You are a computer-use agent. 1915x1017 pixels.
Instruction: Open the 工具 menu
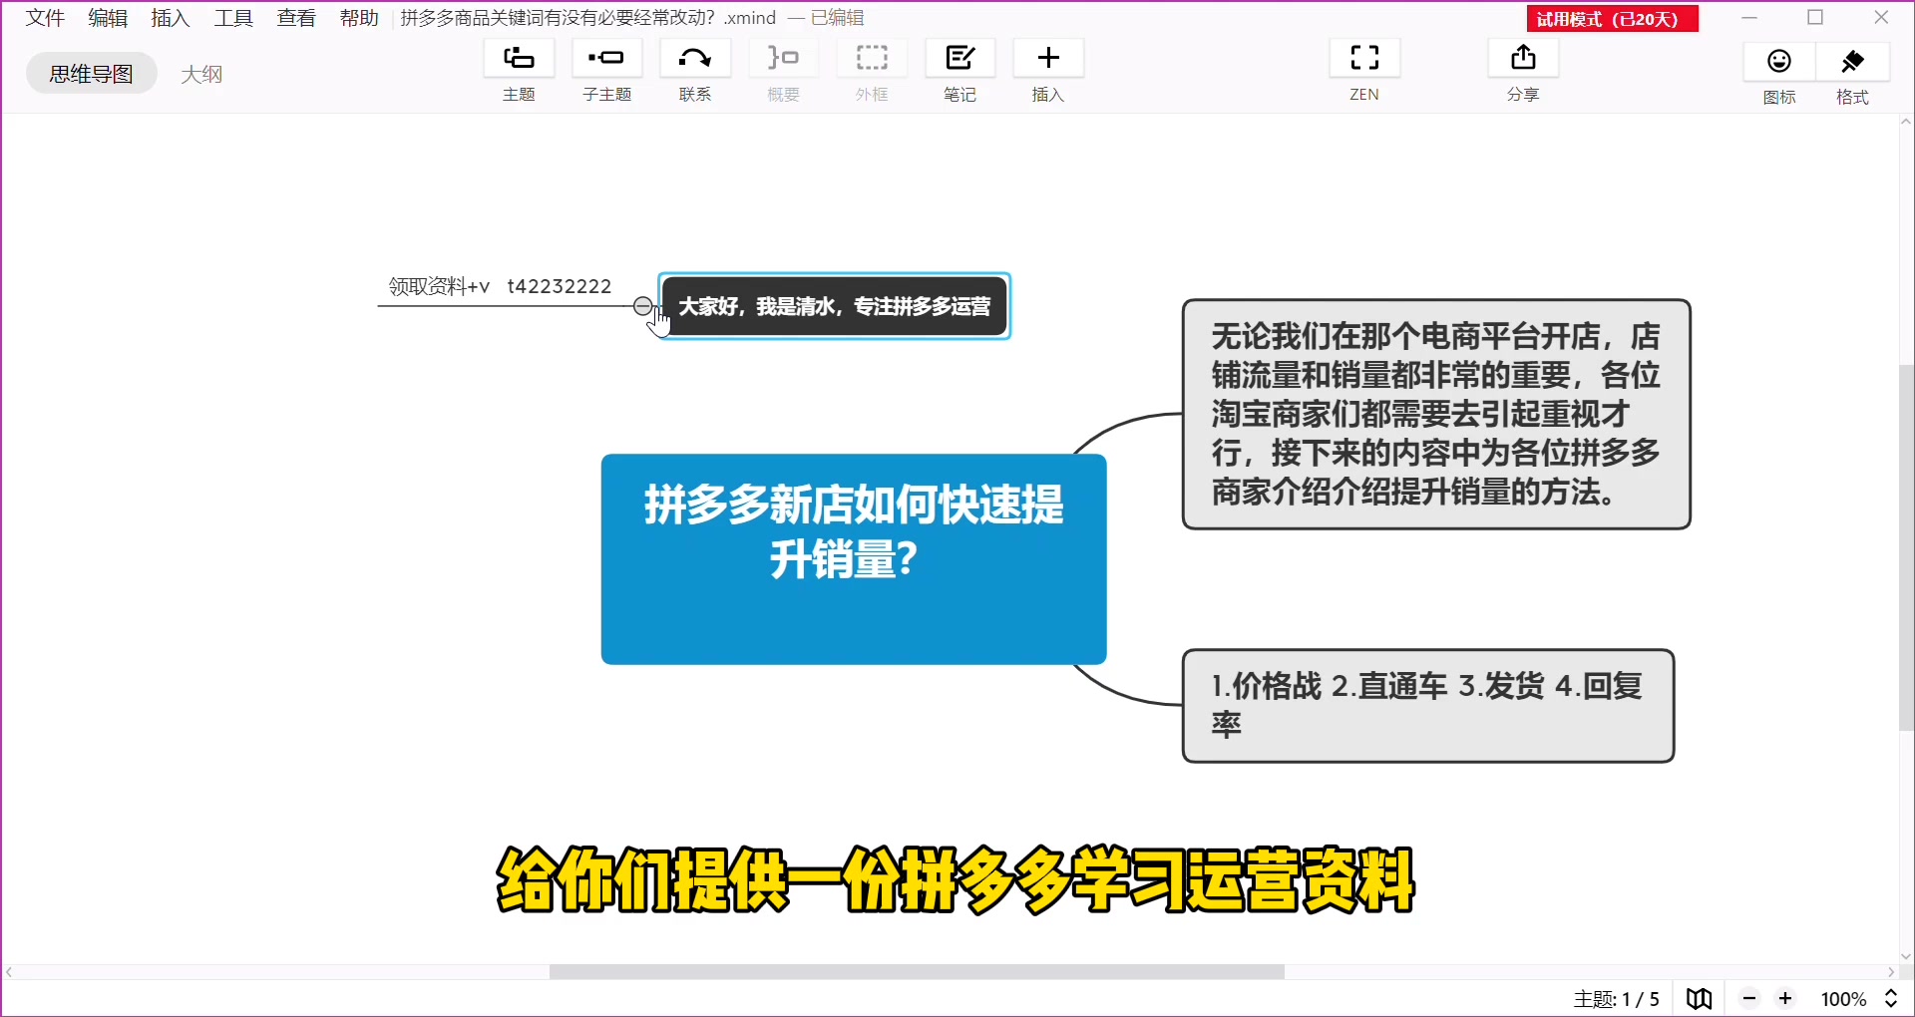(x=233, y=18)
